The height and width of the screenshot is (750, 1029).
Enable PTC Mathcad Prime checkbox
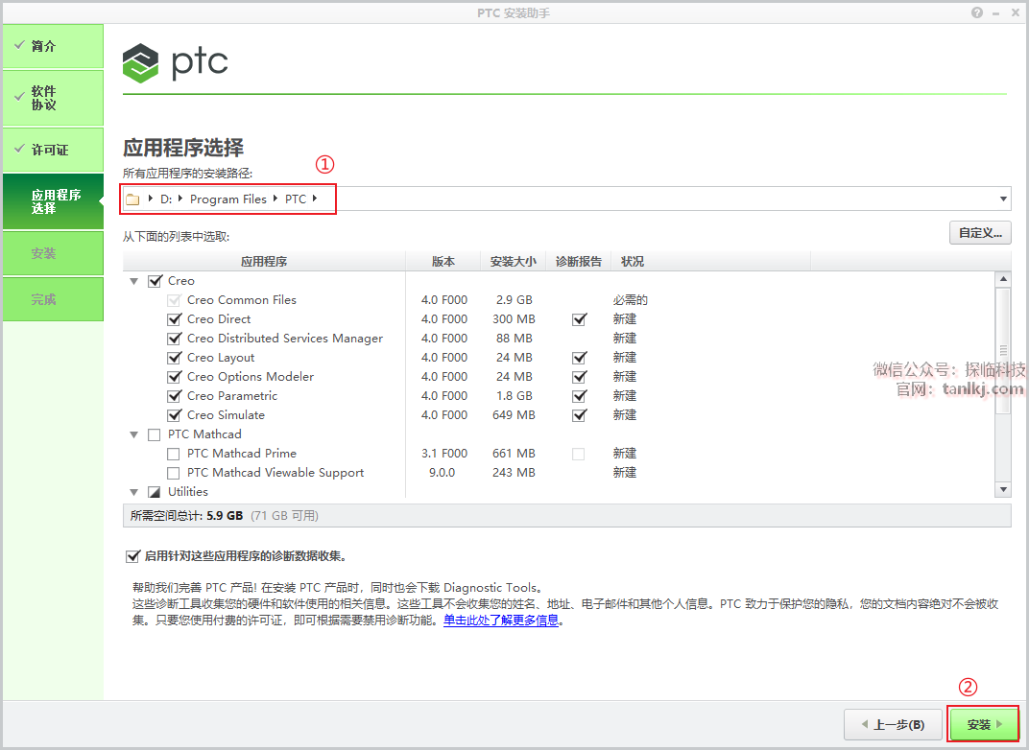174,454
